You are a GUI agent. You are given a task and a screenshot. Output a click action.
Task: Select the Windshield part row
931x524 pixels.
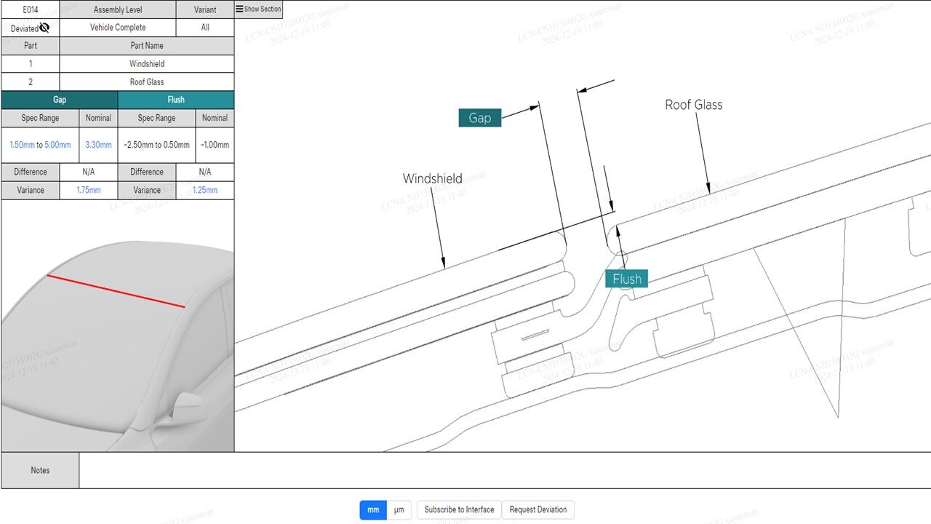[147, 64]
